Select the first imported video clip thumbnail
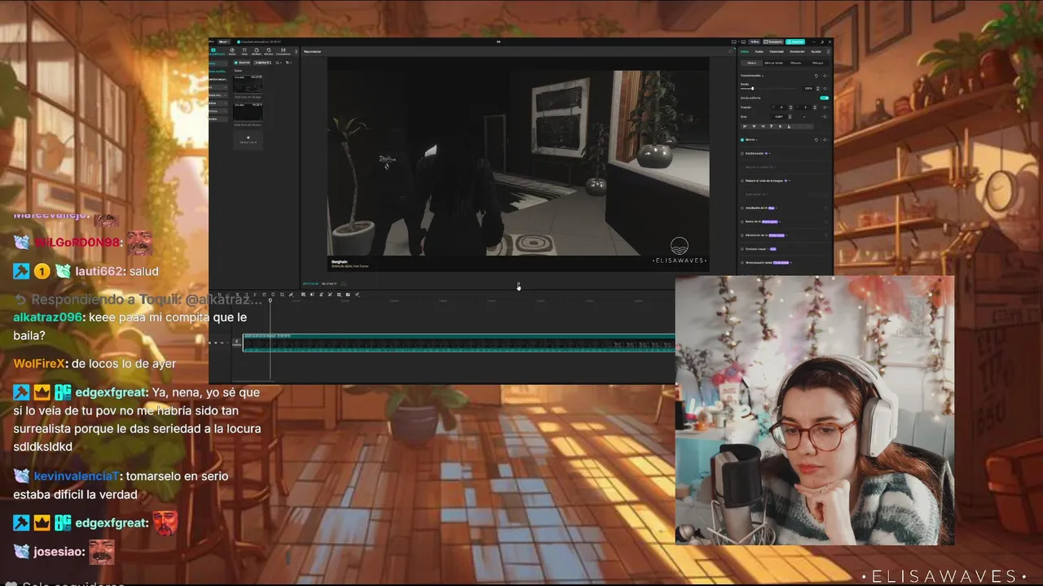The image size is (1043, 586). pos(249,84)
